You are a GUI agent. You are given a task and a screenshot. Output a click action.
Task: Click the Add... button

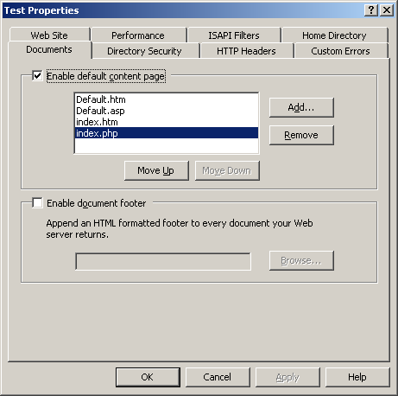coord(301,107)
